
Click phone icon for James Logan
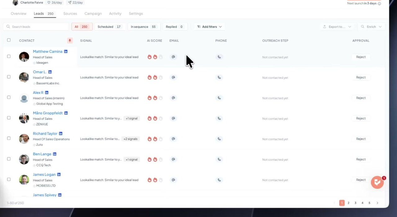(219, 180)
